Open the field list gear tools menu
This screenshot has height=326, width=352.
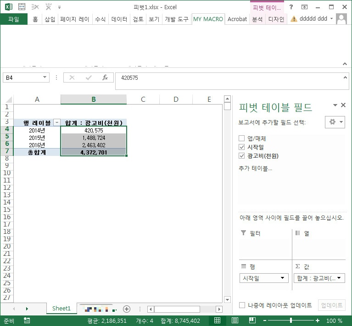[x=335, y=122]
